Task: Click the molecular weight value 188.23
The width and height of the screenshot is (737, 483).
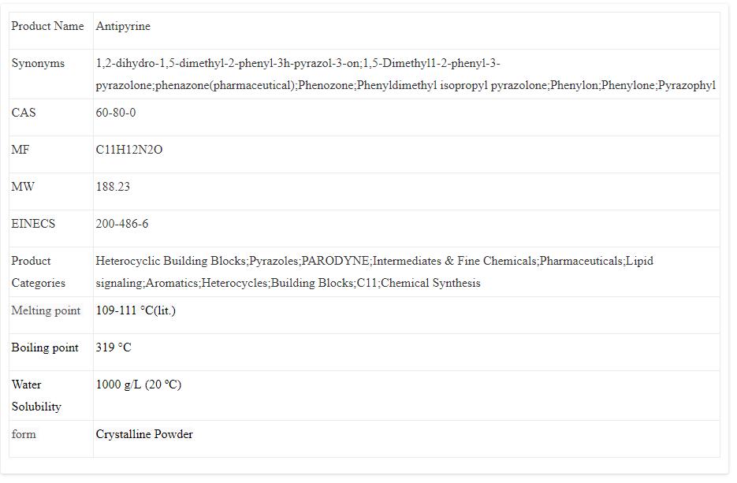Action: tap(113, 188)
